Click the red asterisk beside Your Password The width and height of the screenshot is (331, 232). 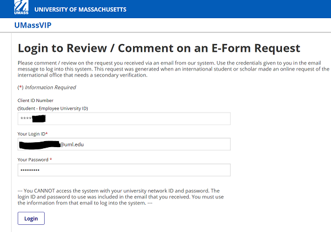51,160
